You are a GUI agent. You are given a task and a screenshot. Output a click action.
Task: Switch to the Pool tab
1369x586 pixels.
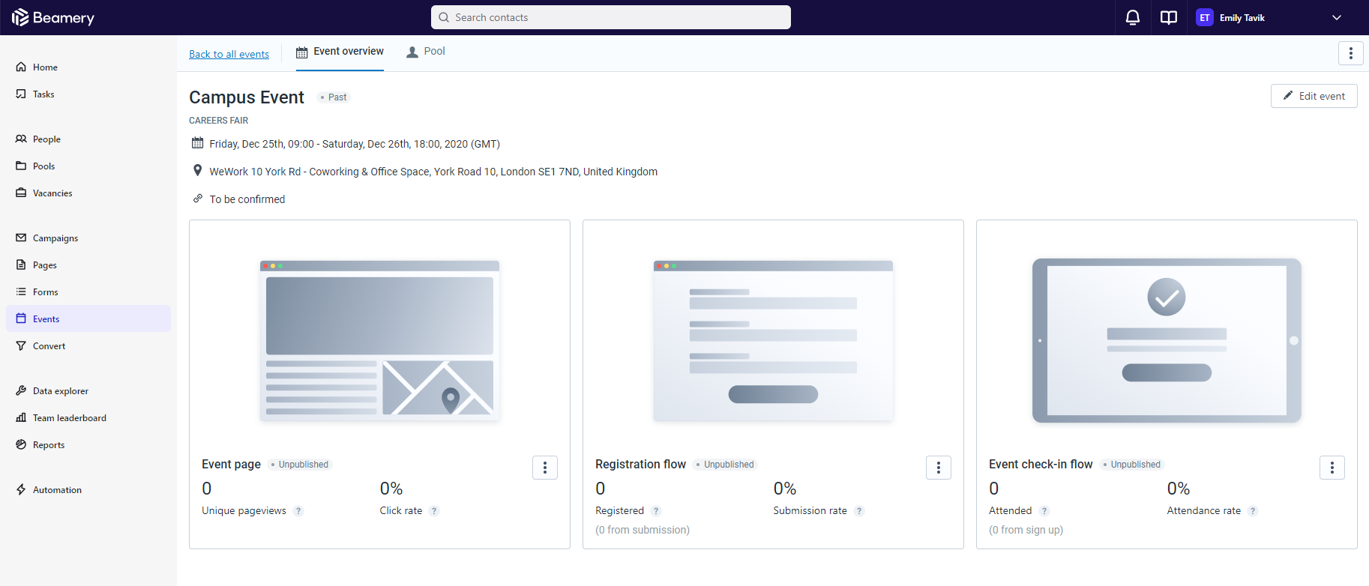[426, 52]
